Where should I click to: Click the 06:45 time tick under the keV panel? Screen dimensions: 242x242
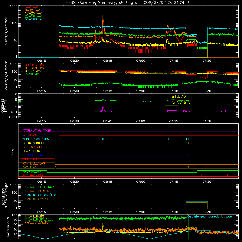pyautogui.click(x=108, y=61)
